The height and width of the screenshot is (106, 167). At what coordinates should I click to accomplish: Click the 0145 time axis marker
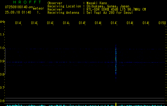pyautogui.click(x=82, y=23)
